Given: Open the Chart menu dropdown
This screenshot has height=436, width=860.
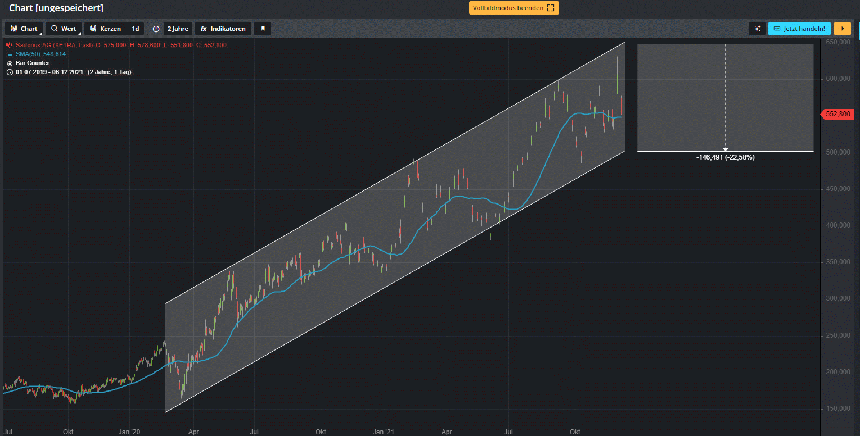Looking at the screenshot, I should pos(24,29).
